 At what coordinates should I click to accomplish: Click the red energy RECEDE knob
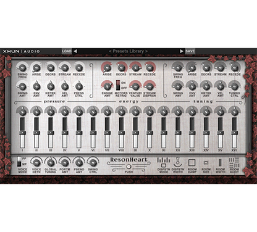(x=150, y=67)
